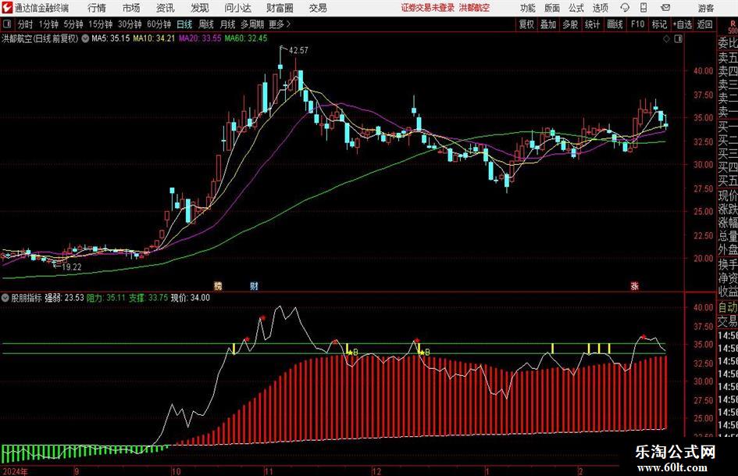Screen dimensions: 738x476
Task: Click MA60: 32.45 label
Action: click(x=246, y=38)
